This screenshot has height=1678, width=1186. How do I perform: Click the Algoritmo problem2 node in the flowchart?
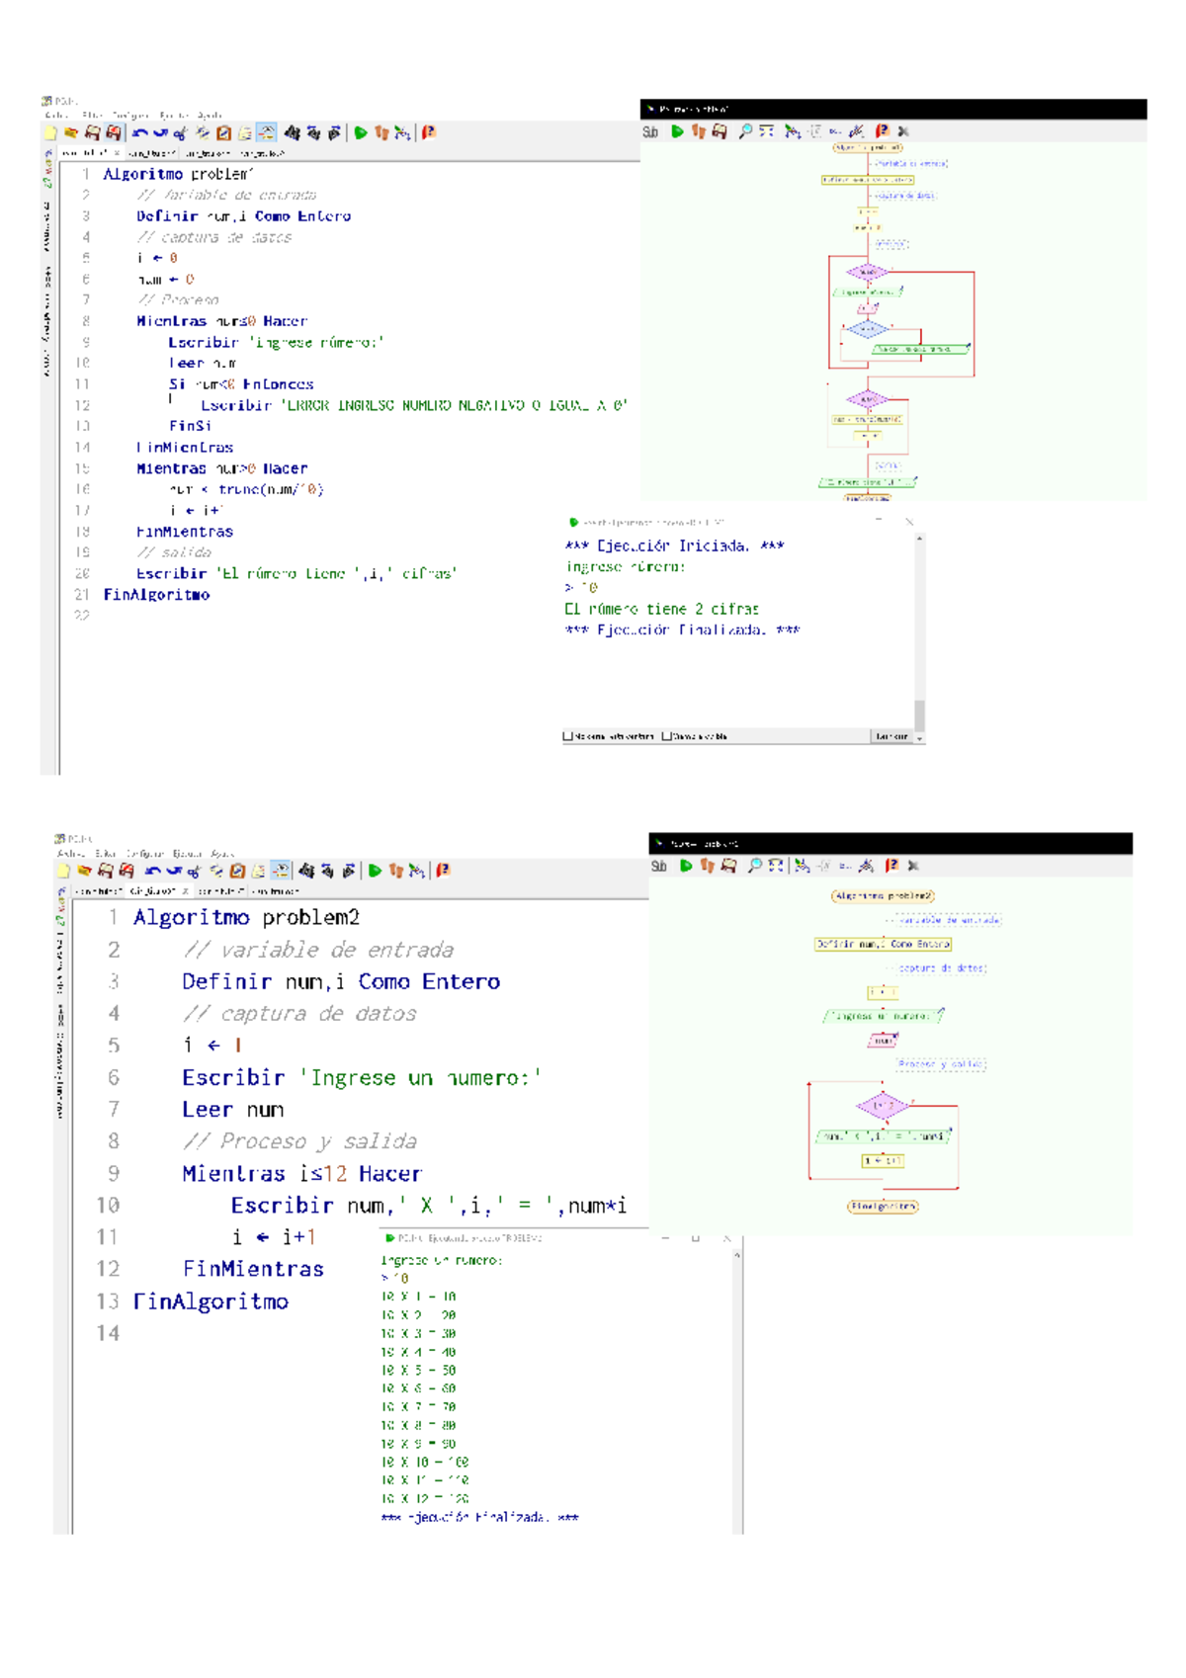point(883,896)
